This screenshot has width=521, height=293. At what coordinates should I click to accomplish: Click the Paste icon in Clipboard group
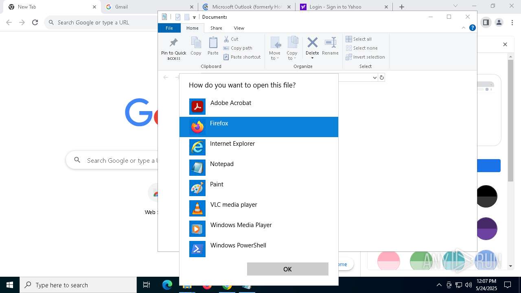(213, 43)
